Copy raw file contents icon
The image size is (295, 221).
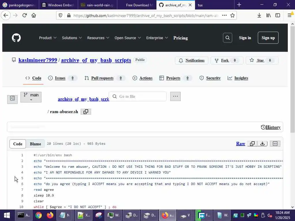click(252, 144)
